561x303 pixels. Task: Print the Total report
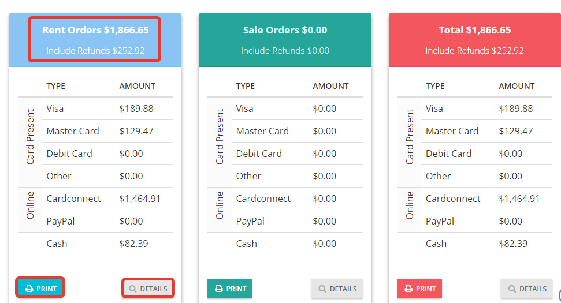(x=419, y=289)
